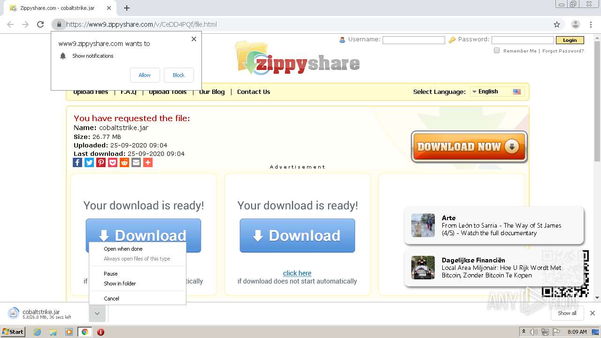The width and height of the screenshot is (601, 338).
Task: Click the Pinterest share icon
Action: pyautogui.click(x=101, y=162)
